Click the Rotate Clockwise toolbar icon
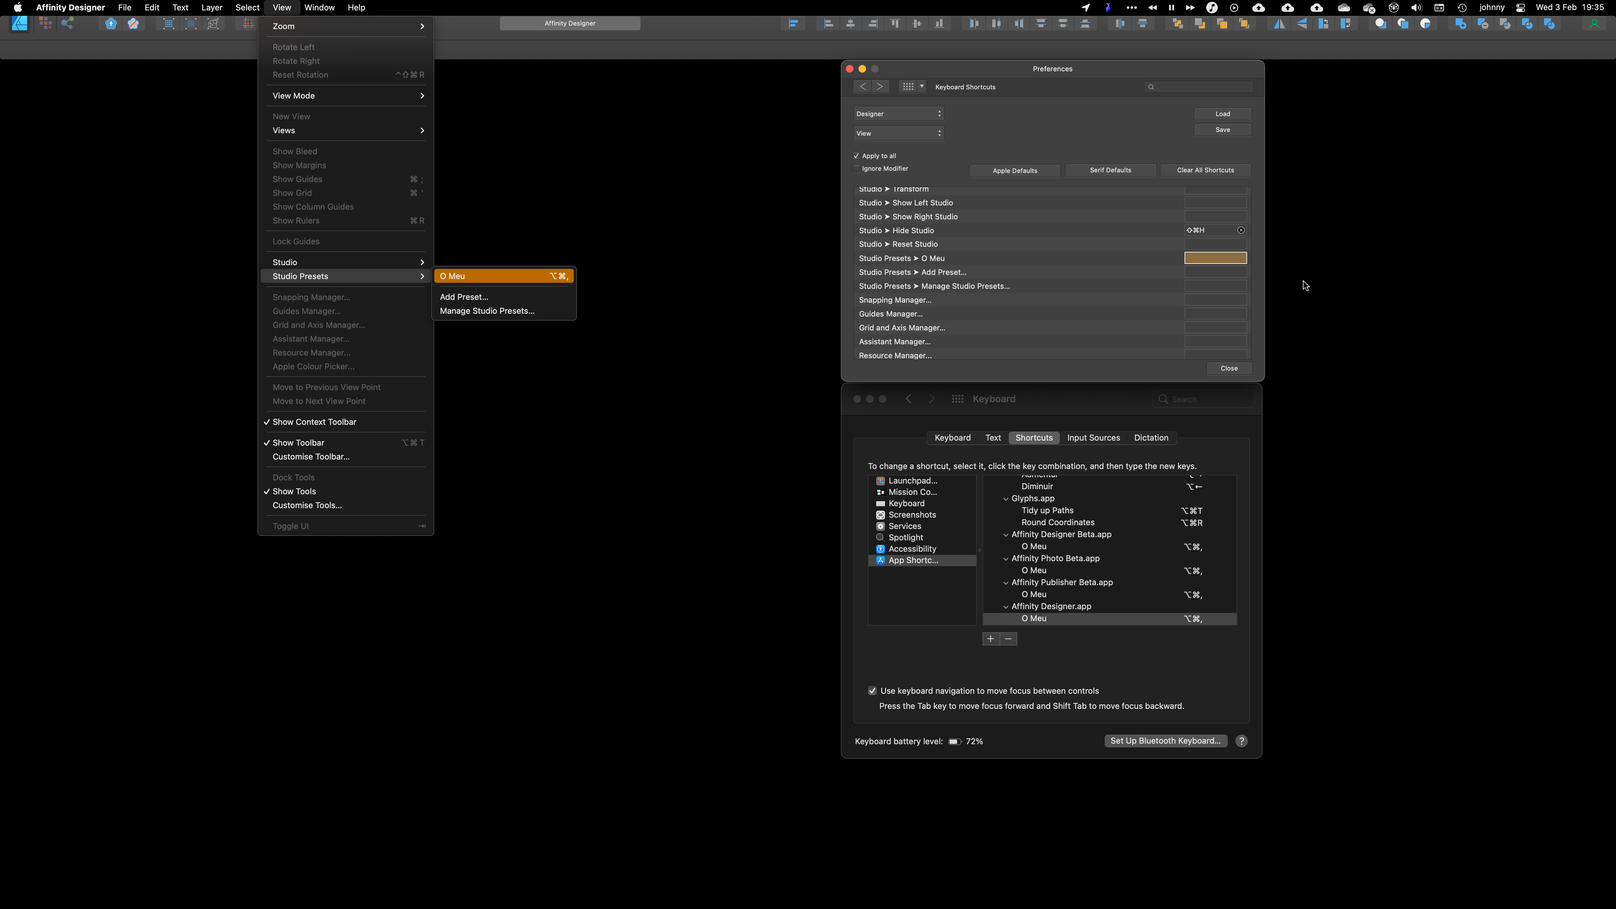This screenshot has height=909, width=1616. pyautogui.click(x=1346, y=24)
